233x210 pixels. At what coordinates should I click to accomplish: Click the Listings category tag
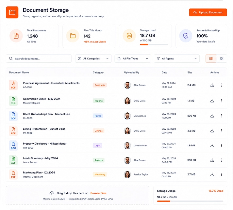[x=98, y=131]
